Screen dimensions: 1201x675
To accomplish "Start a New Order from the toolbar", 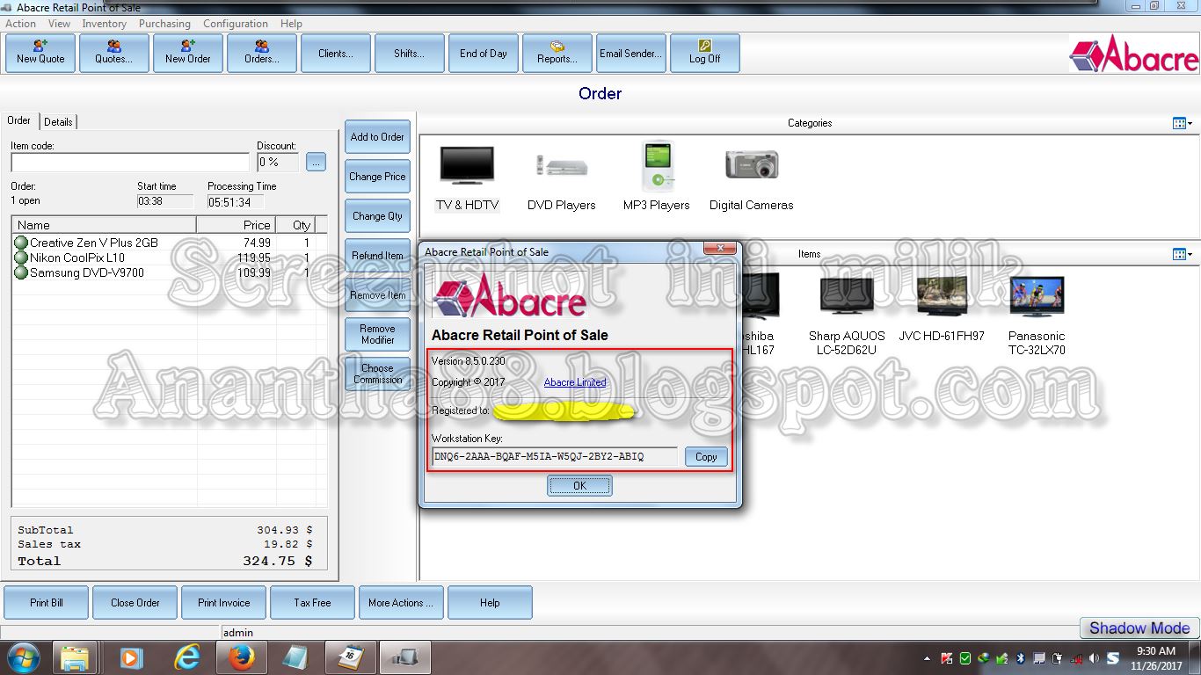I will [188, 53].
